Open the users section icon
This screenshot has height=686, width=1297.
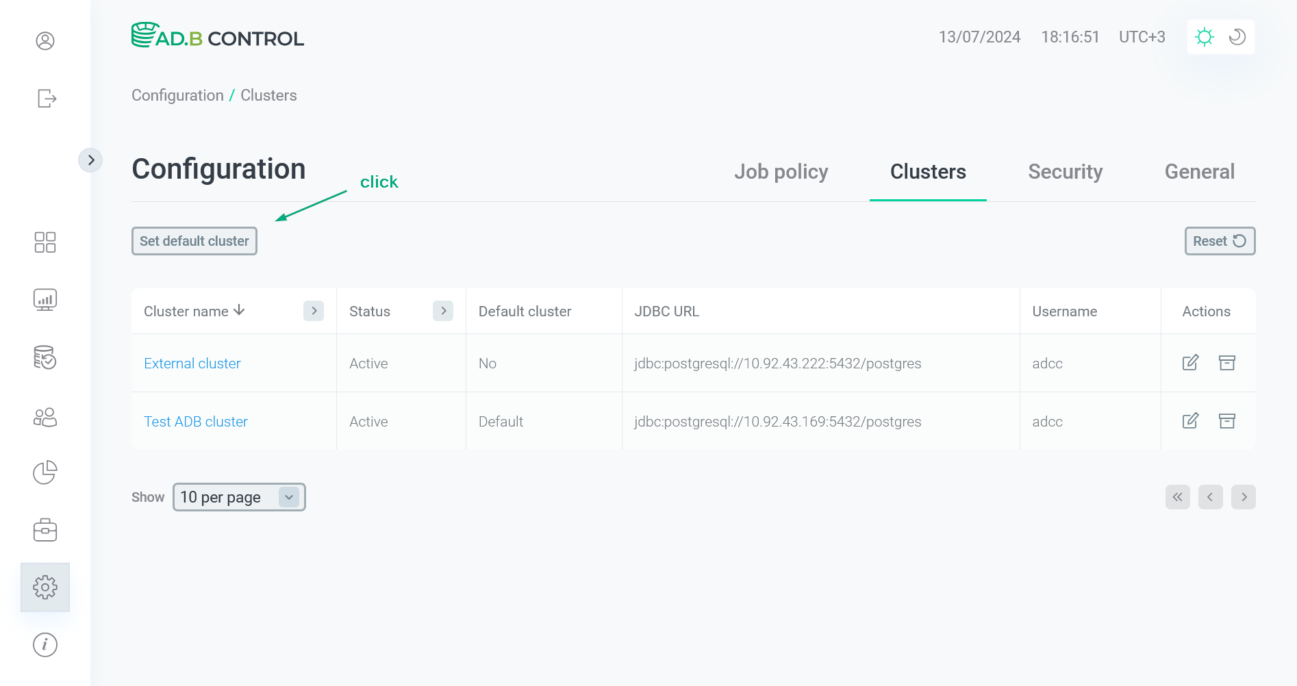tap(45, 417)
